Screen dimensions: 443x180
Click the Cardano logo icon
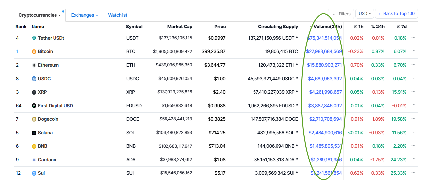(34, 160)
